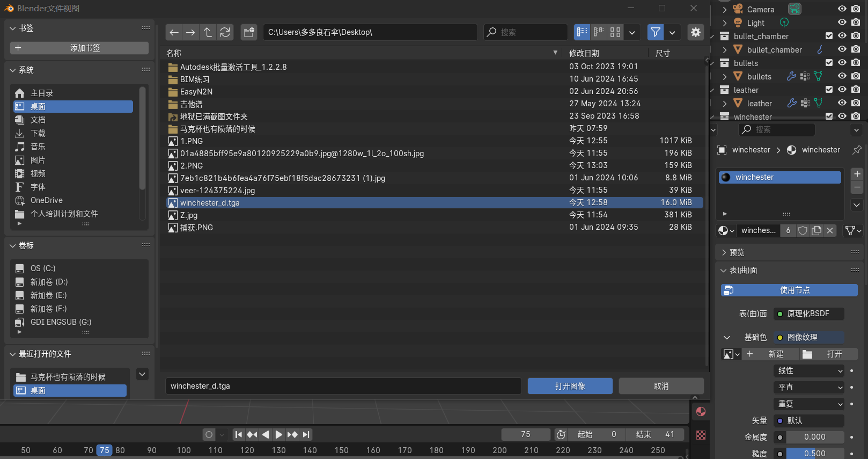
Task: Open file browser settings gear
Action: (696, 32)
